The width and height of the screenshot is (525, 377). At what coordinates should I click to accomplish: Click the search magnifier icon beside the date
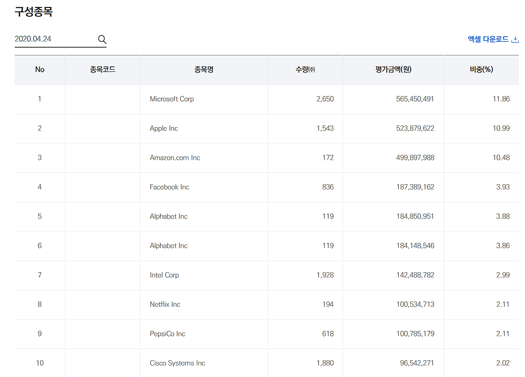(102, 39)
